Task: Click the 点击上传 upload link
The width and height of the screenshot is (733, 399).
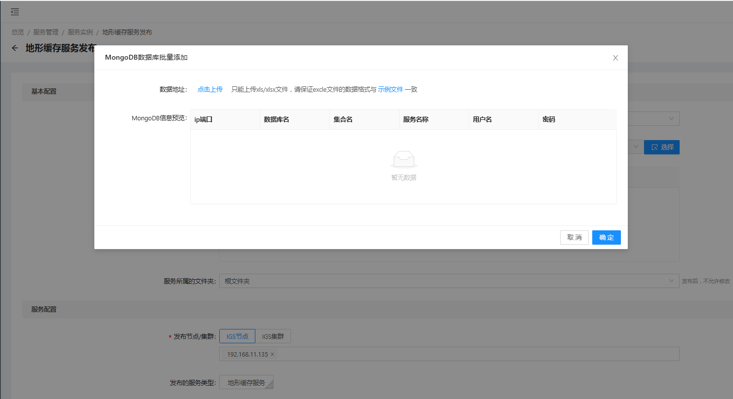Action: [x=210, y=89]
